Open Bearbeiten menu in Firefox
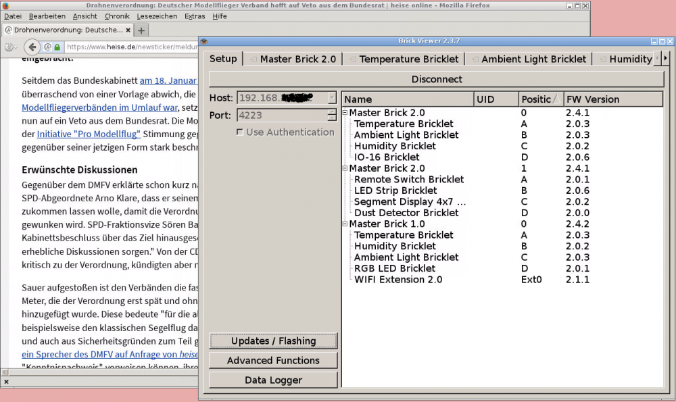Viewport: 676px width, 402px height. pyautogui.click(x=47, y=16)
